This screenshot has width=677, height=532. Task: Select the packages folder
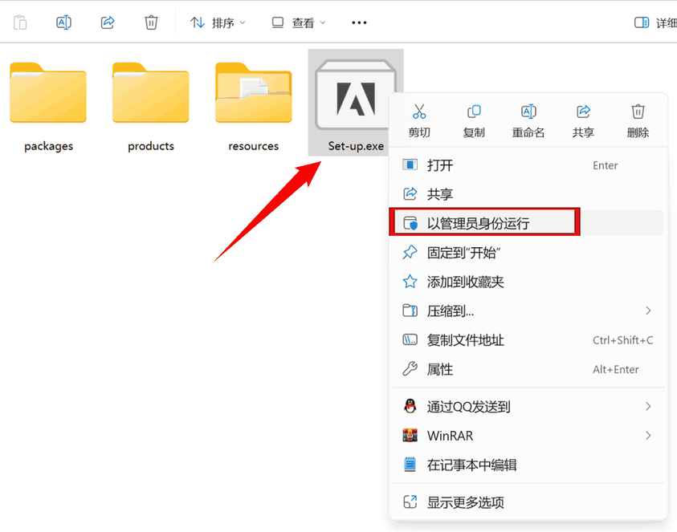click(48, 108)
